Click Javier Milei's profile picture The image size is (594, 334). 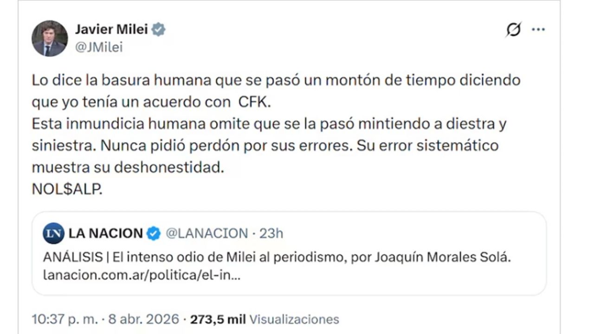(49, 39)
